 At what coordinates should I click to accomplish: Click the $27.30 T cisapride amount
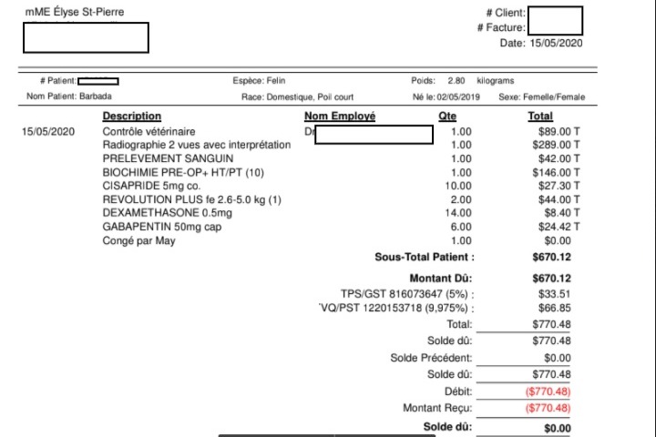(x=559, y=186)
